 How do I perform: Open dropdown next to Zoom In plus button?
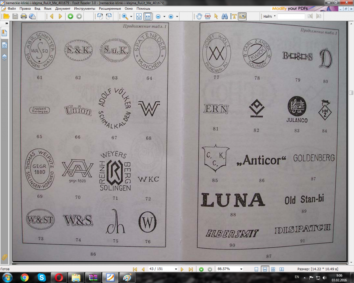pyautogui.click(x=177, y=17)
